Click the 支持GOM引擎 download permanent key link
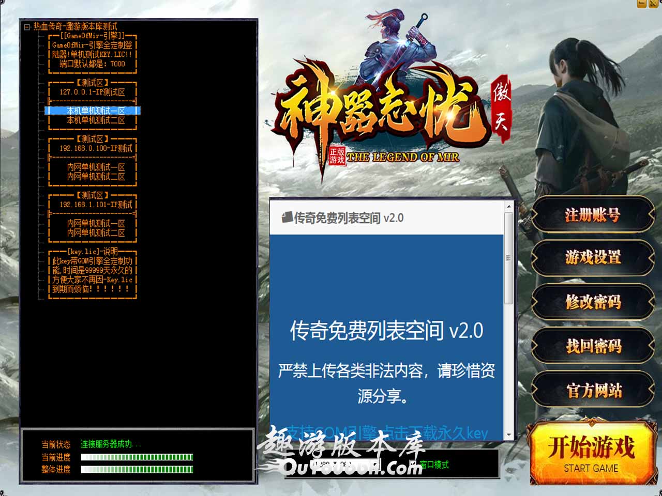This screenshot has height=496, width=662. [x=386, y=433]
